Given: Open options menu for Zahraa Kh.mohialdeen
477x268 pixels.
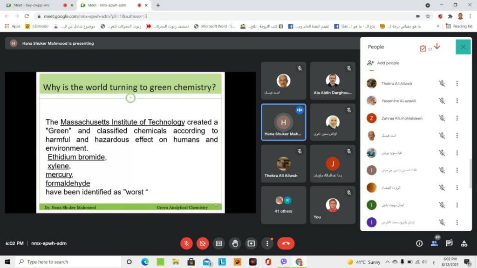Looking at the screenshot, I should [x=457, y=118].
